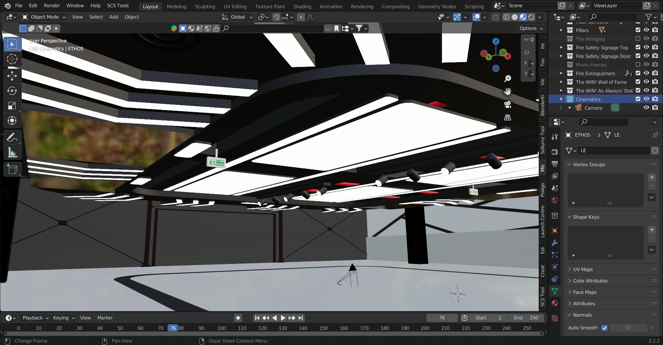Screen dimensions: 663x345
Task: Switch perspective/orthographic with the grid icon
Action: 508,117
